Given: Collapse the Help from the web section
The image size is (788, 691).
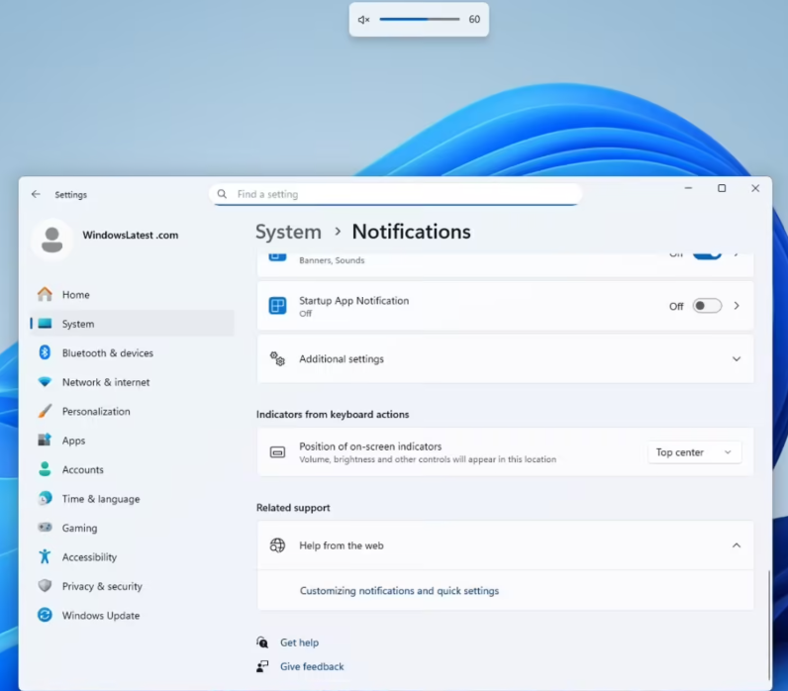Looking at the screenshot, I should [x=736, y=545].
